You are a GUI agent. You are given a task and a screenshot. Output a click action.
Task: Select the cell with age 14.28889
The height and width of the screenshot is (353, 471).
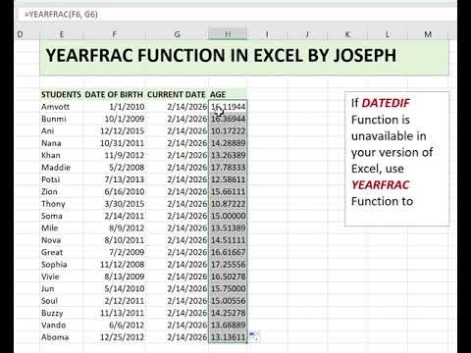[x=228, y=143]
